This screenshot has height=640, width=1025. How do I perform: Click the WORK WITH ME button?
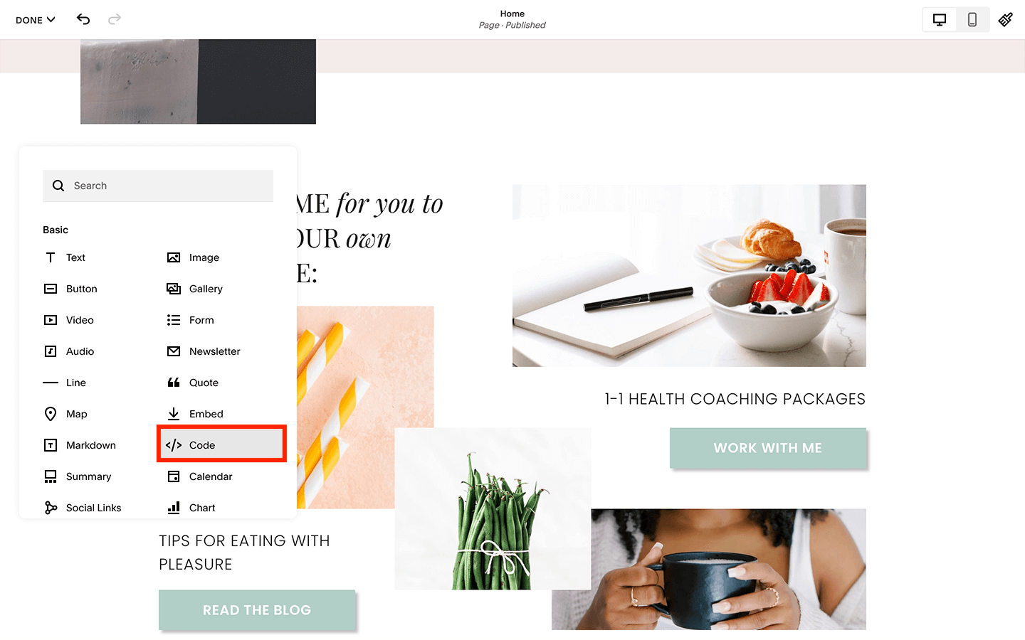coord(768,448)
